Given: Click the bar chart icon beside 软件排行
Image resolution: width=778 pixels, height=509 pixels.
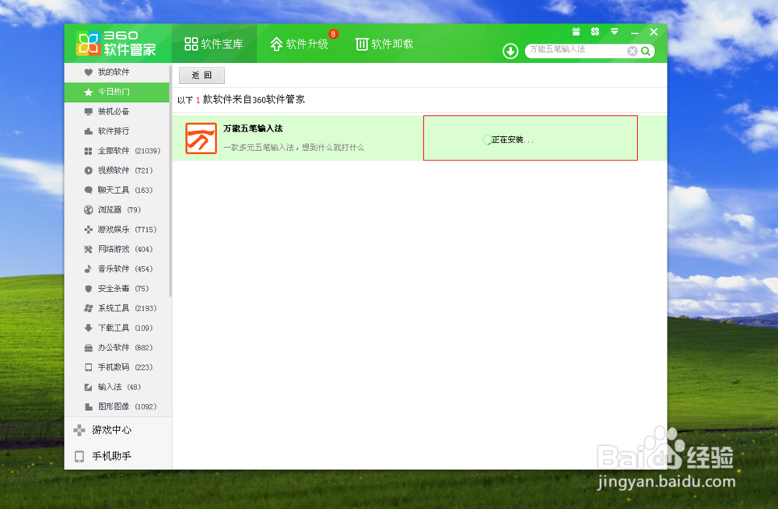Looking at the screenshot, I should click(89, 131).
